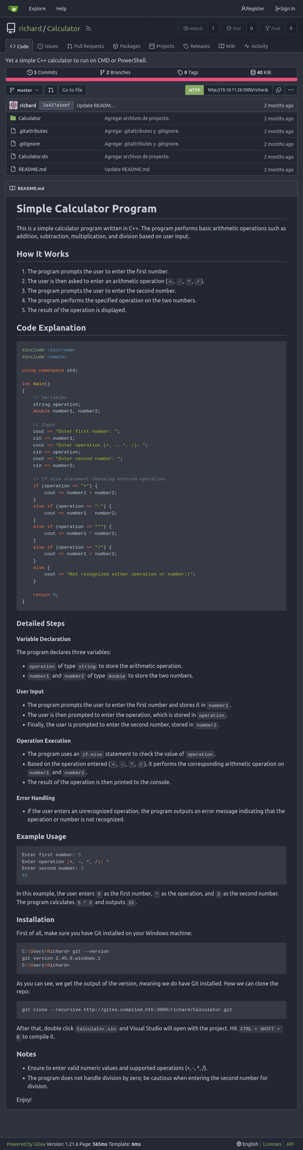The image size is (303, 1150).
Task: Expand the master branch dropdown
Action: 24,90
